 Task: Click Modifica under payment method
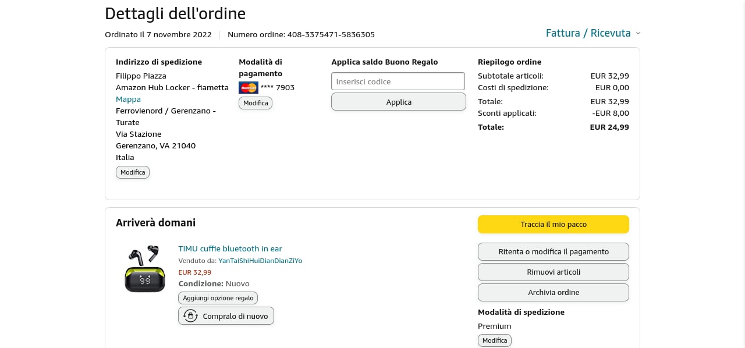[256, 103]
